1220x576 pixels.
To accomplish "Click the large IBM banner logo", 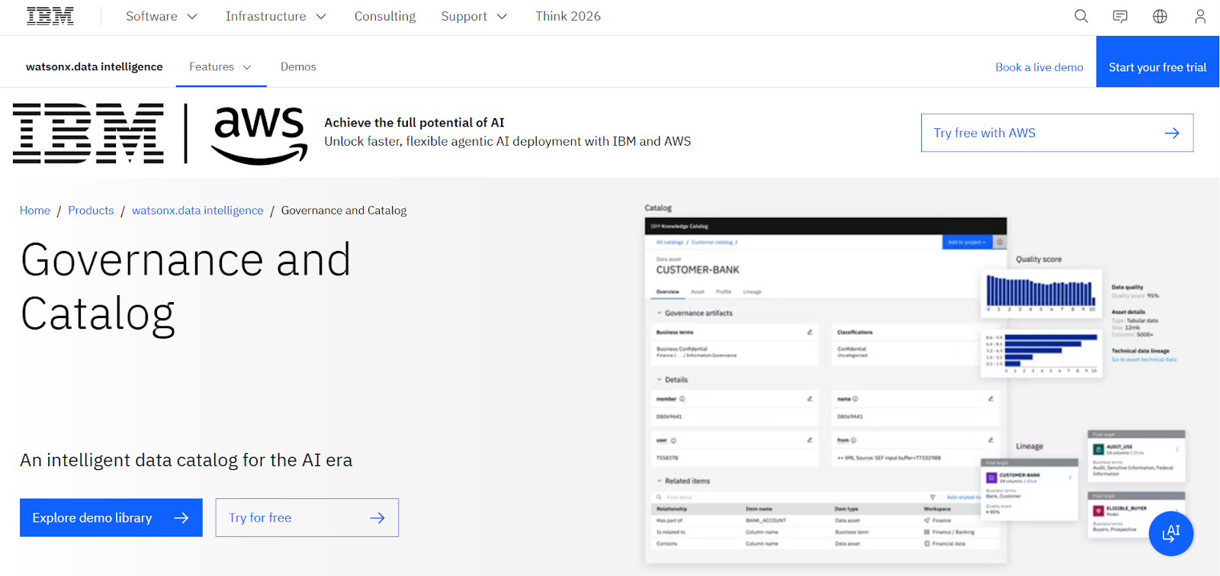I will click(88, 134).
